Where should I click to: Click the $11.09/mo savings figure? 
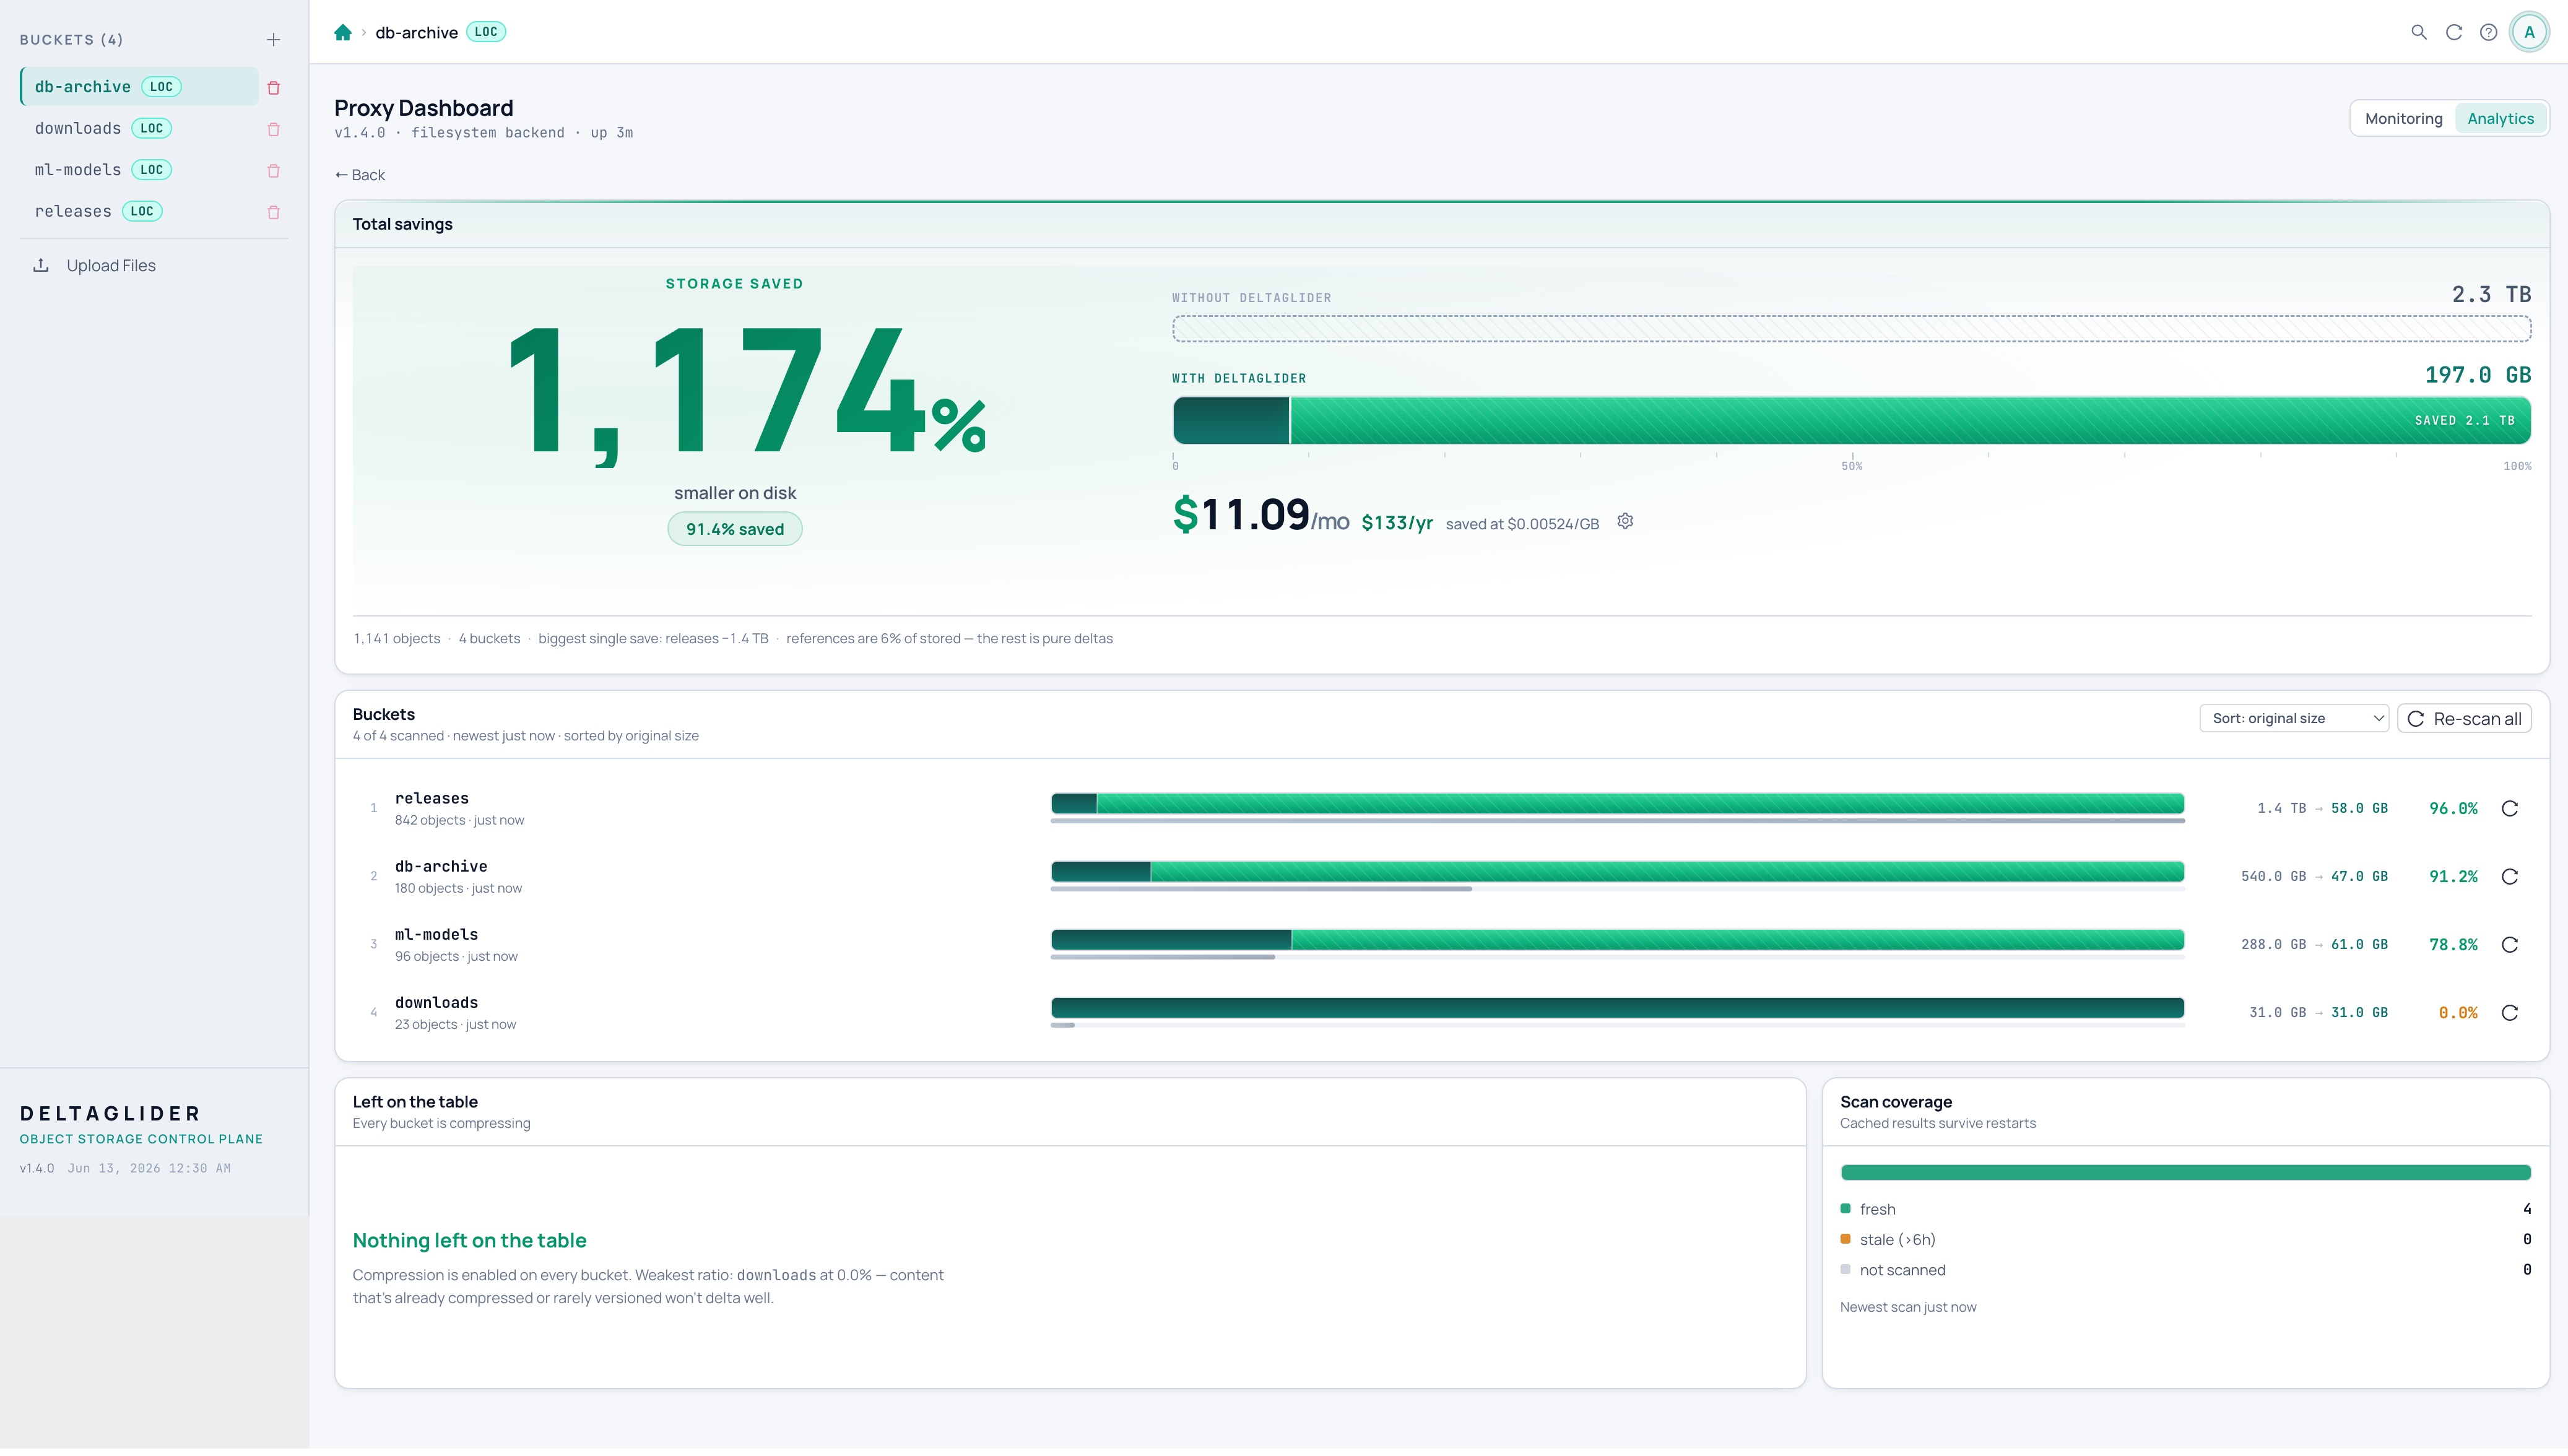(1260, 515)
